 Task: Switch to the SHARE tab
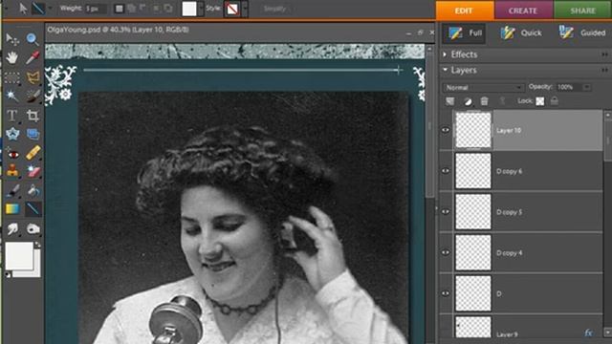[x=582, y=11]
